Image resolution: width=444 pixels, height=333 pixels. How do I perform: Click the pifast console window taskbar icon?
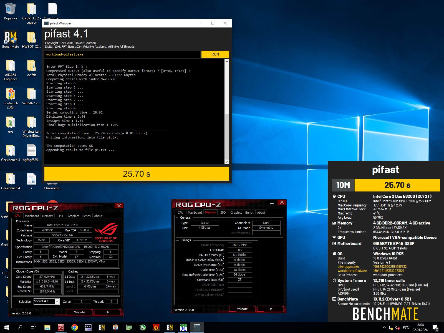pyautogui.click(x=197, y=327)
